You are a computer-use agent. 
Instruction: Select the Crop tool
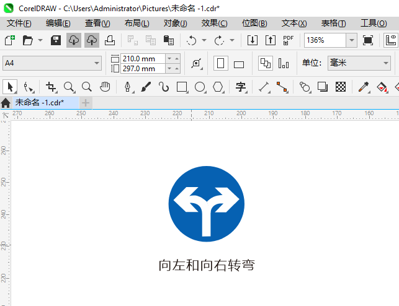pyautogui.click(x=51, y=87)
